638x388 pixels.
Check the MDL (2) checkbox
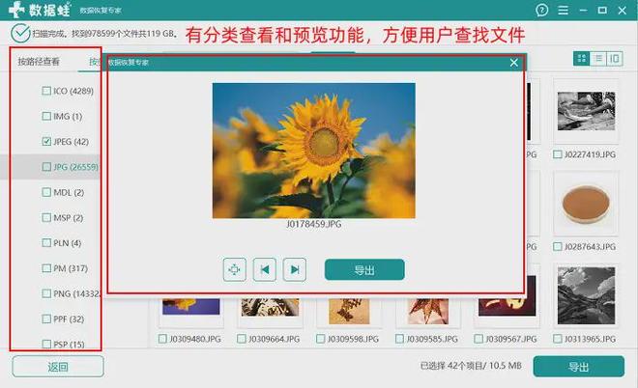(46, 192)
